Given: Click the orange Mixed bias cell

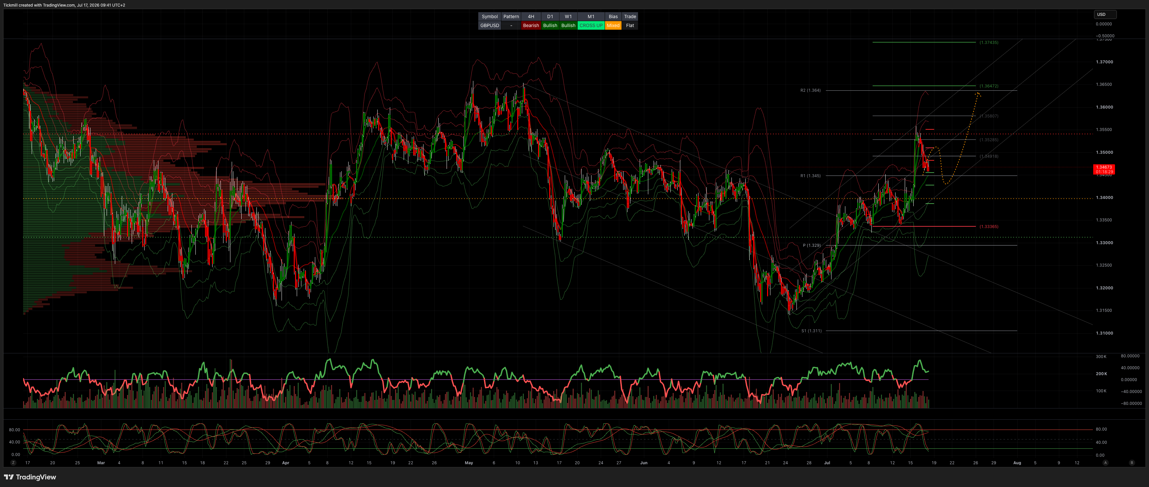Looking at the screenshot, I should (x=613, y=25).
